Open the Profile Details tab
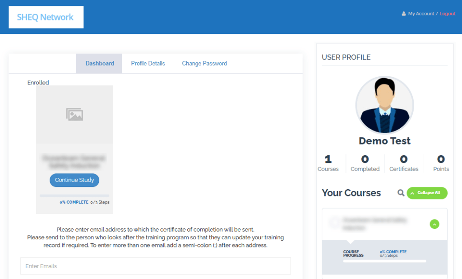Viewport: 462px width, 279px height. pos(148,64)
